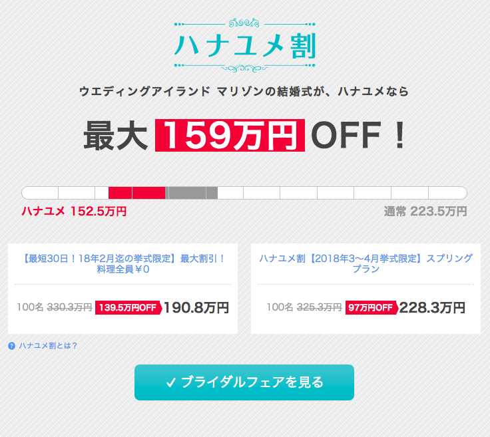Open the 2018年3〜4月 スプリングプラン link
Image resolution: width=490 pixels, height=437 pixels.
click(x=366, y=264)
